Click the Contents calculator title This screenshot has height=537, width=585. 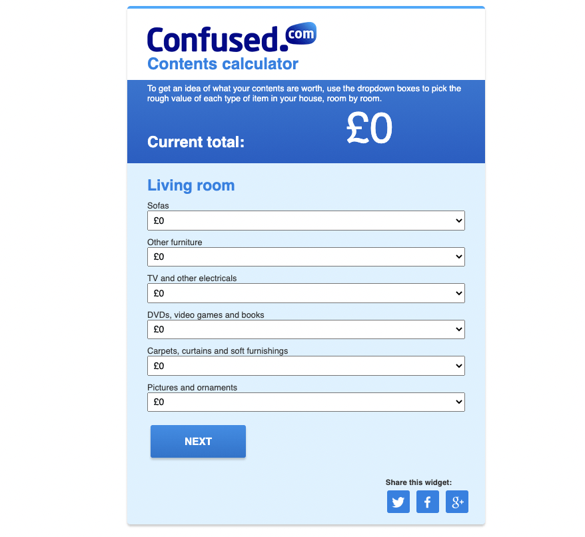tap(223, 64)
